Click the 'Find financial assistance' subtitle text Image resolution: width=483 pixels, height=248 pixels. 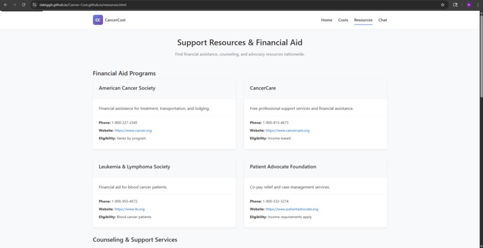tap(240, 54)
